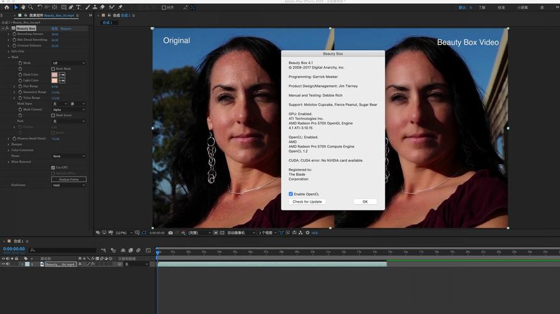
Task: Collapse the Mask group
Action: [x=9, y=57]
